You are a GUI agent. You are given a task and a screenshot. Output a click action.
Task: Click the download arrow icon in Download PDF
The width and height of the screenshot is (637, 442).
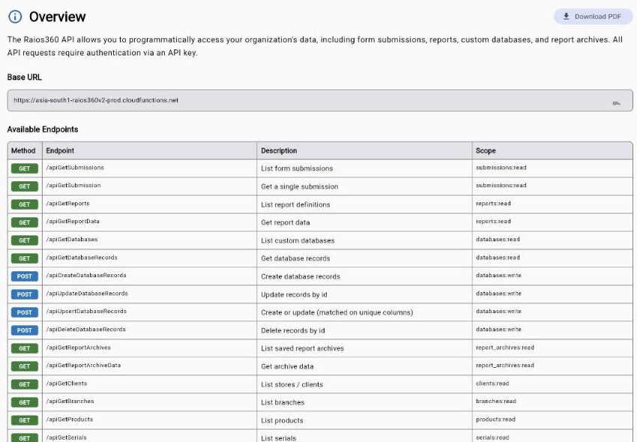click(x=566, y=16)
